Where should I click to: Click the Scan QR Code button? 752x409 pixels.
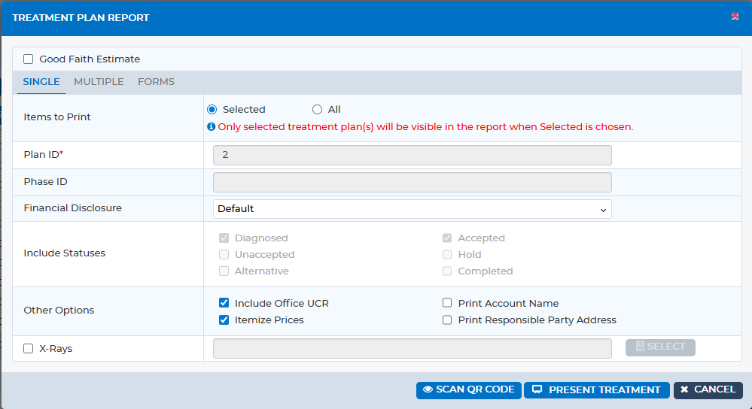click(468, 390)
